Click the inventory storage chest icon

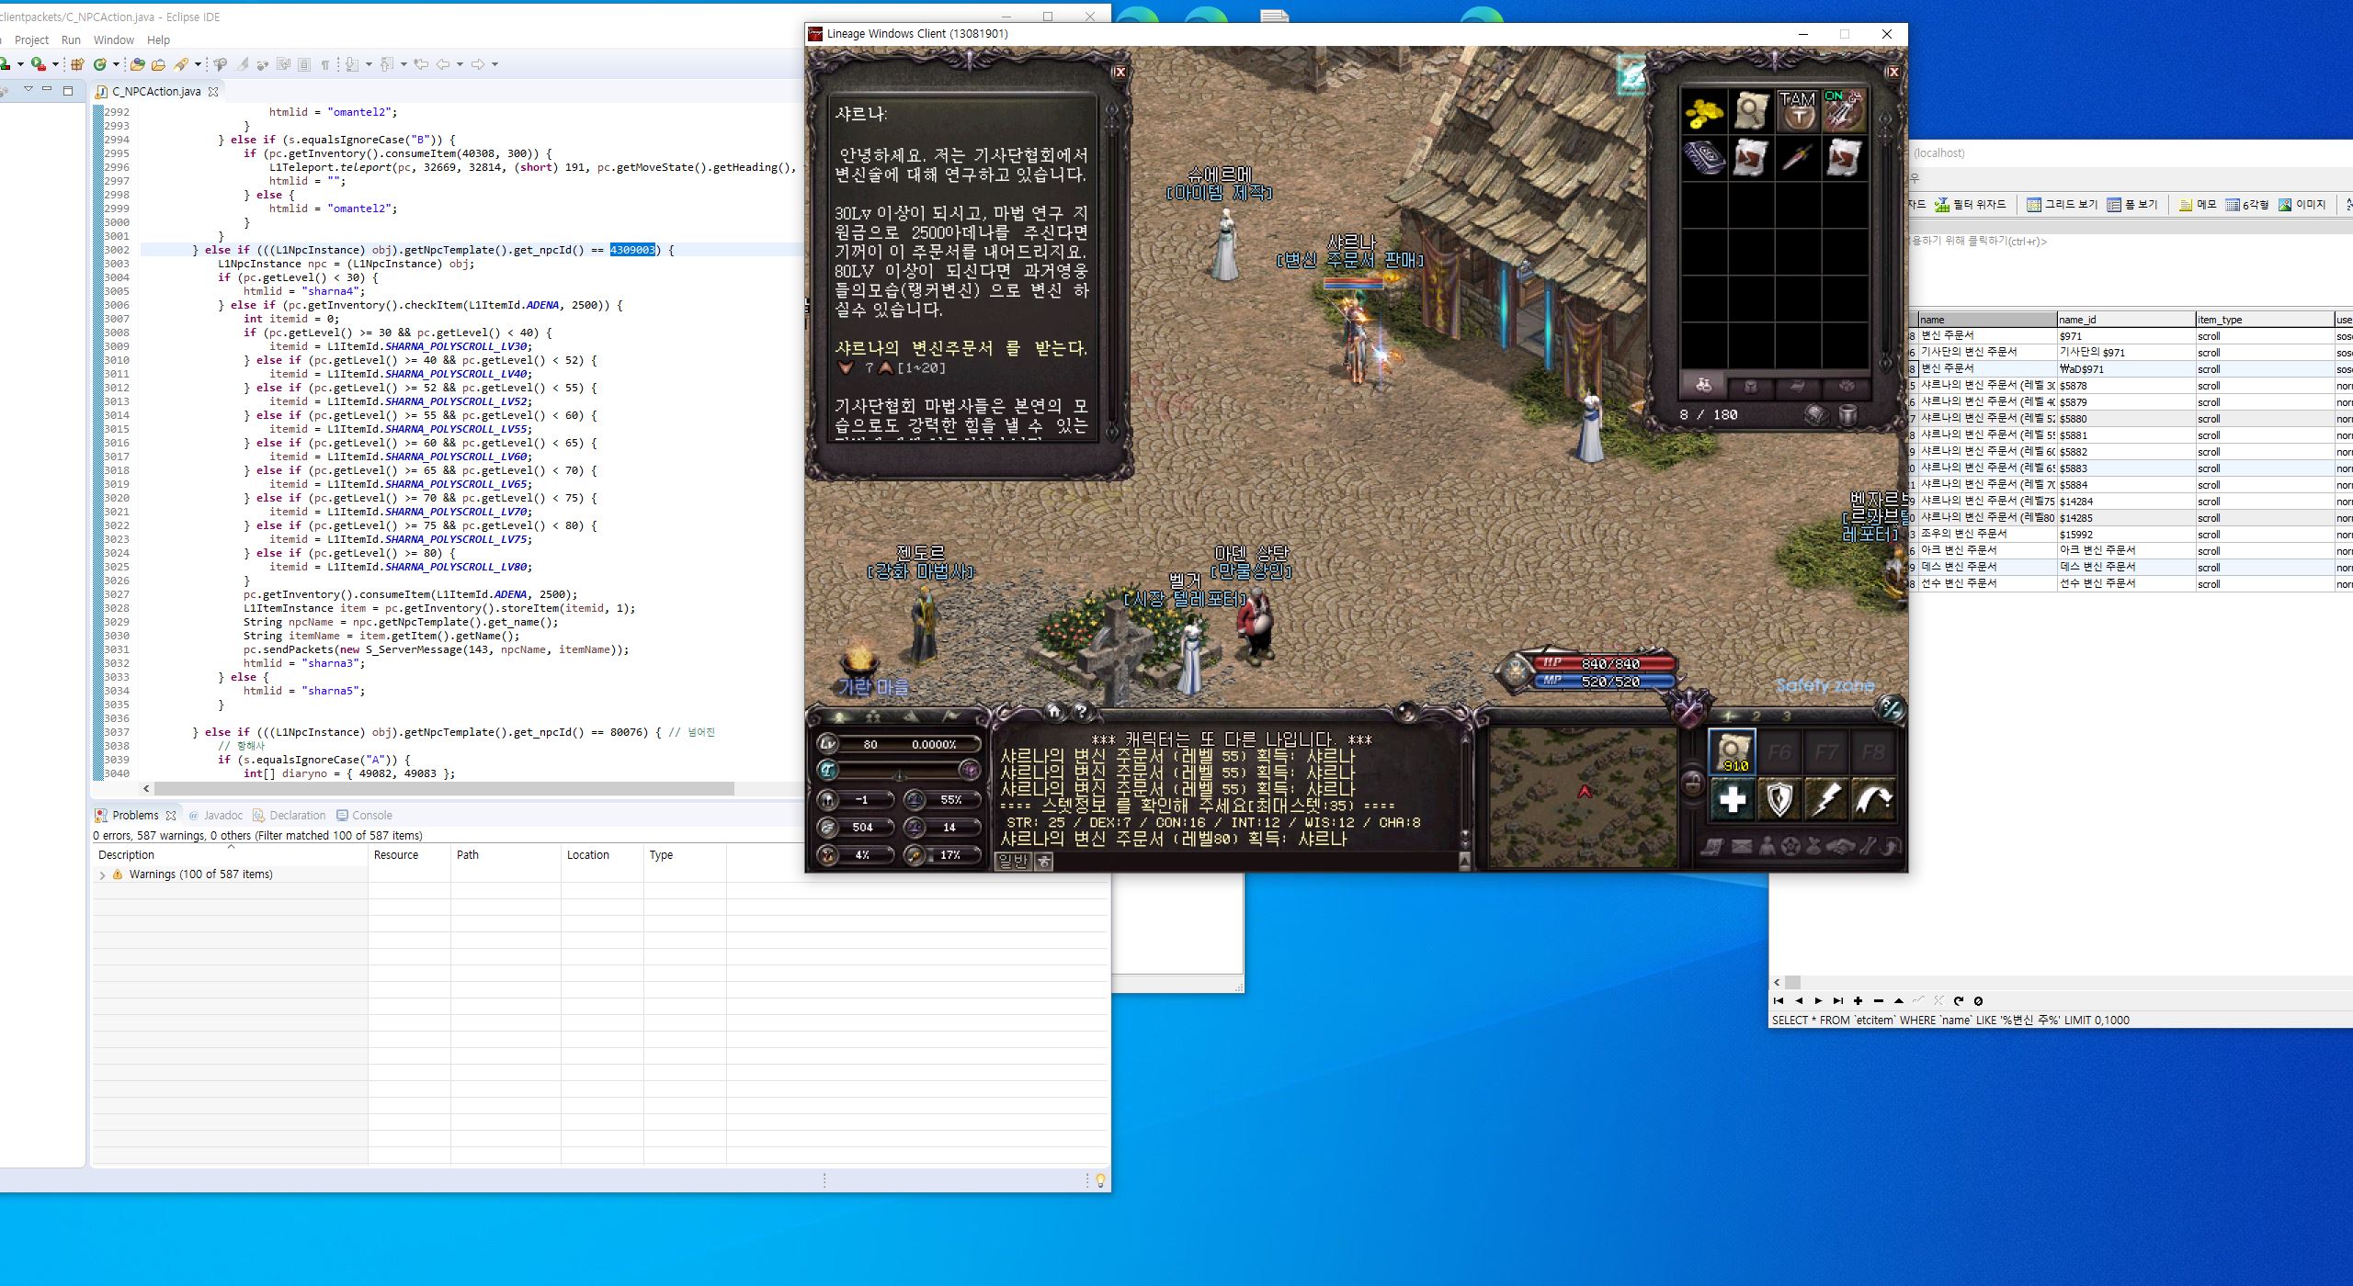(1817, 415)
